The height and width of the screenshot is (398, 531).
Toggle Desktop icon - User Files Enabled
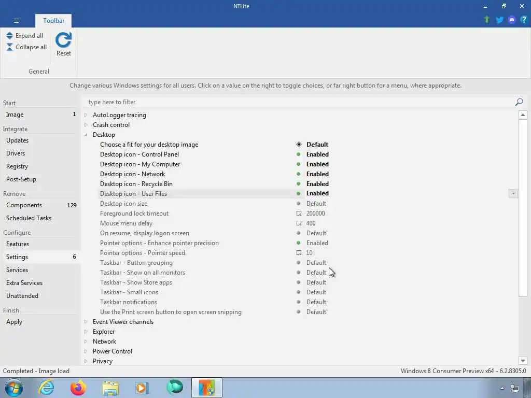point(317,193)
